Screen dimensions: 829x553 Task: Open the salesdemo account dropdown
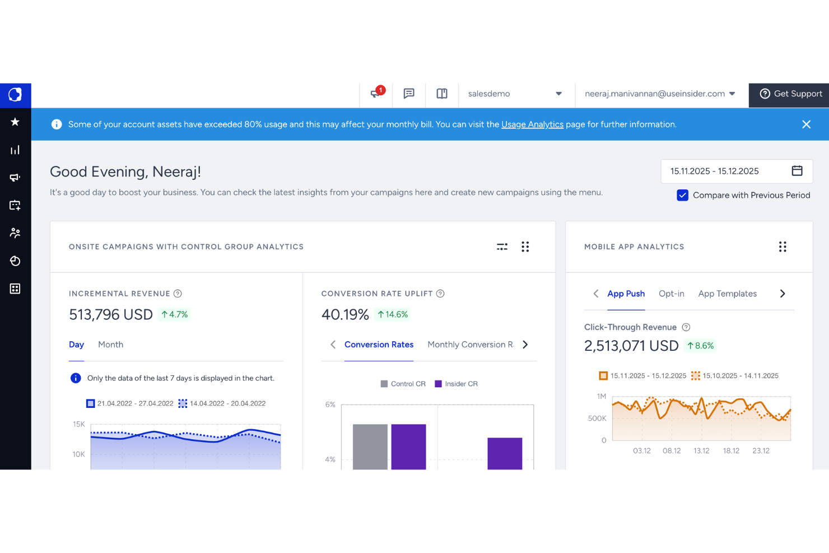515,94
